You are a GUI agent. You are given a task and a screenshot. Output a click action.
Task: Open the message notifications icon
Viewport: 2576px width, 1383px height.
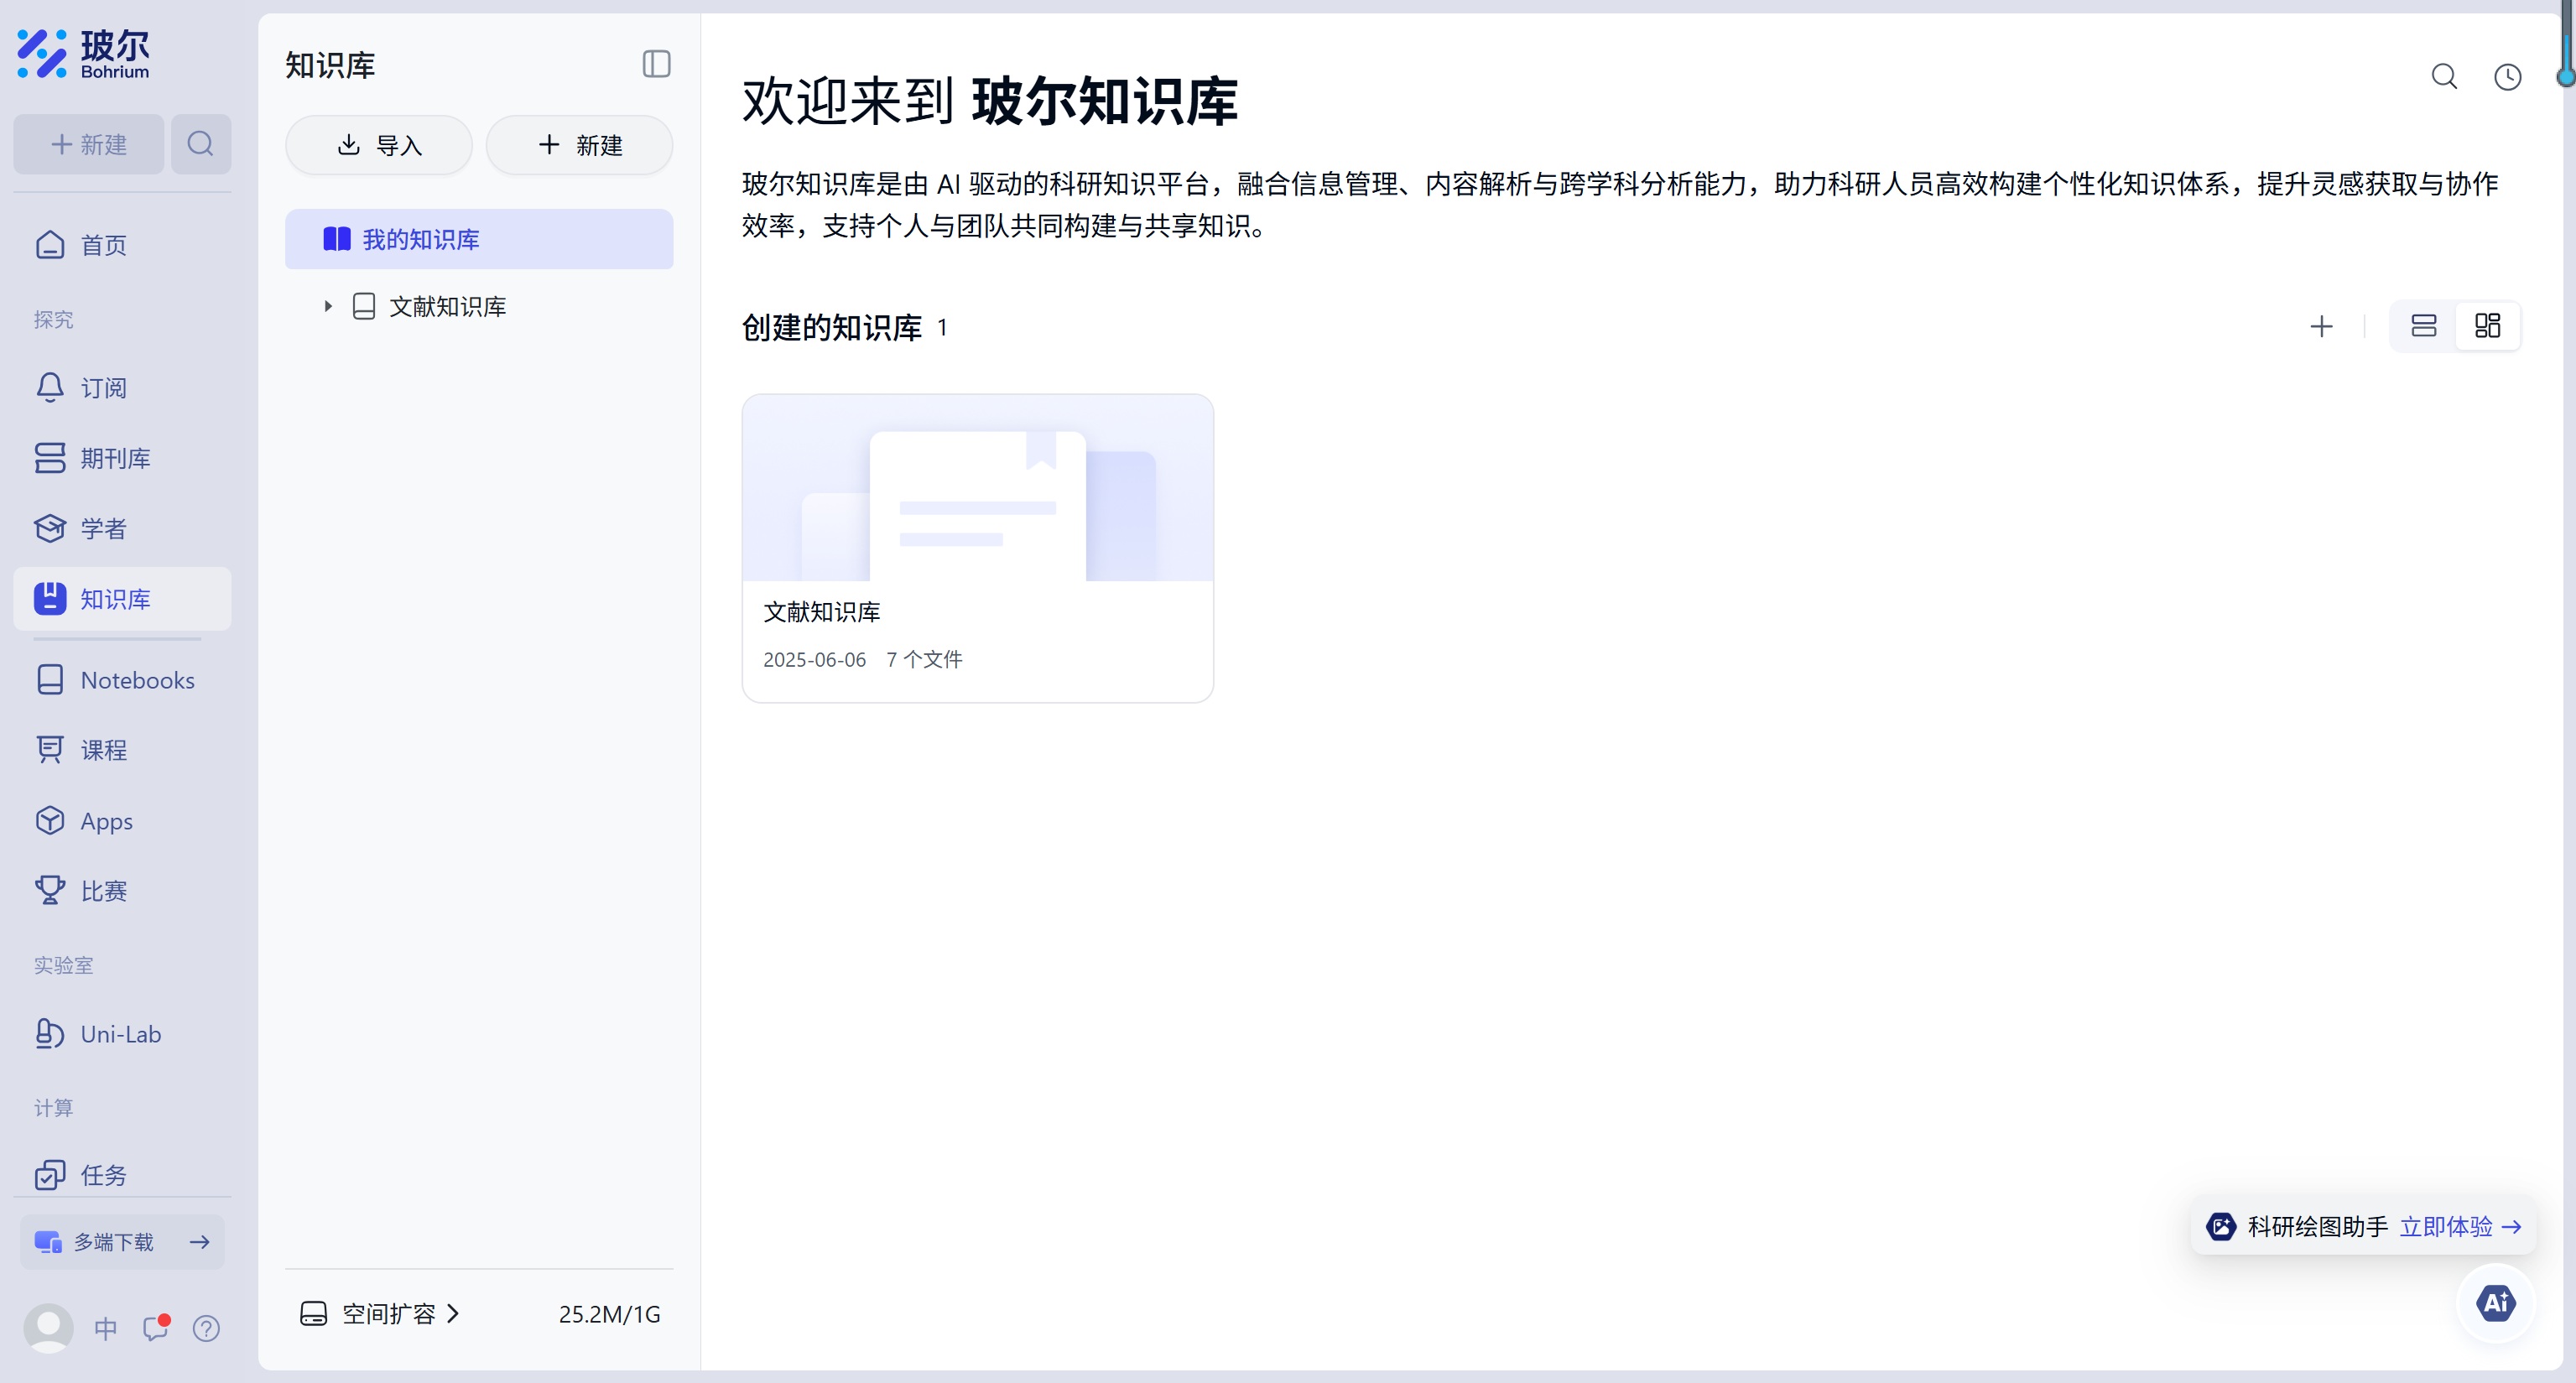pos(156,1328)
